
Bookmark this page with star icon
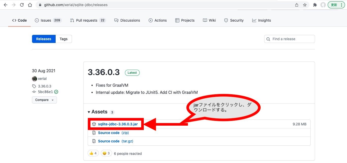305,5
